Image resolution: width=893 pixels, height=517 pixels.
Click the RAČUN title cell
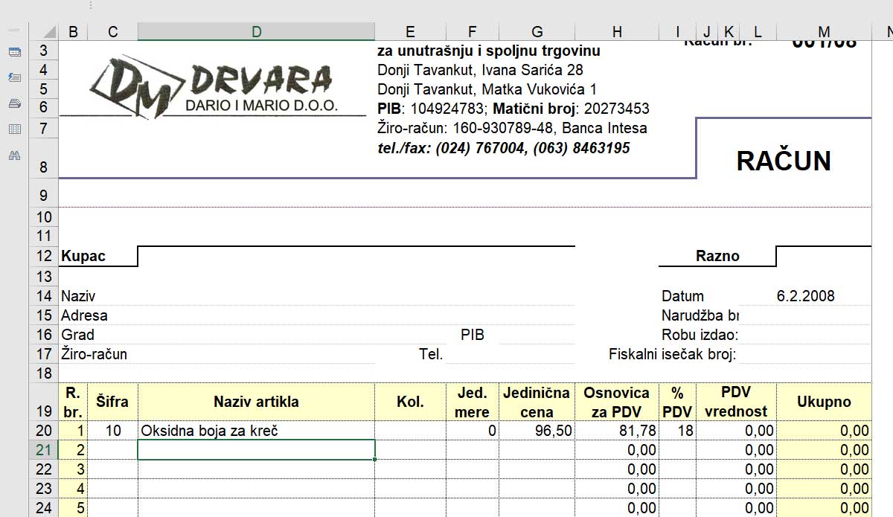[783, 161]
